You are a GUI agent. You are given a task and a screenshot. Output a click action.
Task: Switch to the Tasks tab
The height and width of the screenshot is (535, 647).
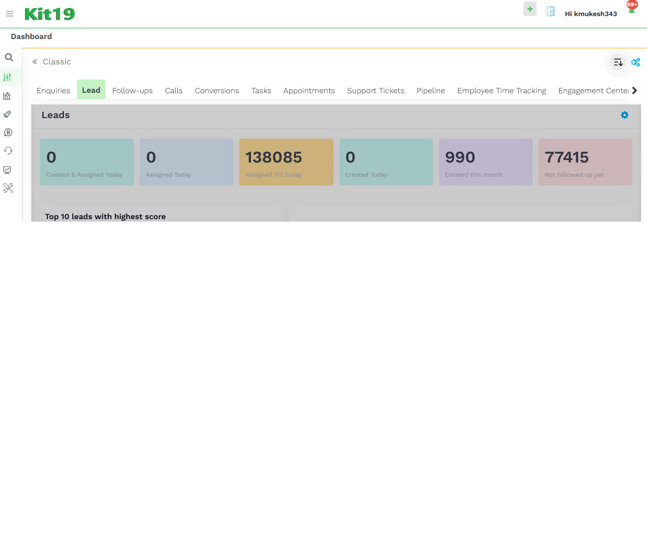(x=261, y=90)
